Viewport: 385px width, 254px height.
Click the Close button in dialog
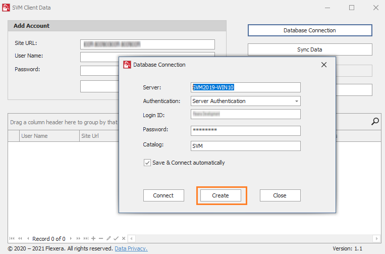(280, 195)
